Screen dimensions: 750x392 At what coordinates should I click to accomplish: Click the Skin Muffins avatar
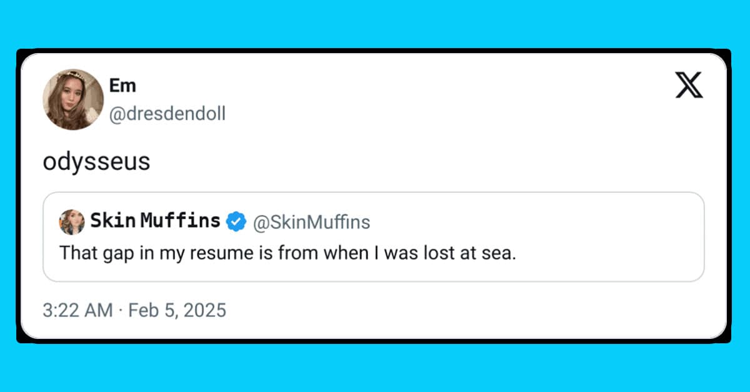72,222
